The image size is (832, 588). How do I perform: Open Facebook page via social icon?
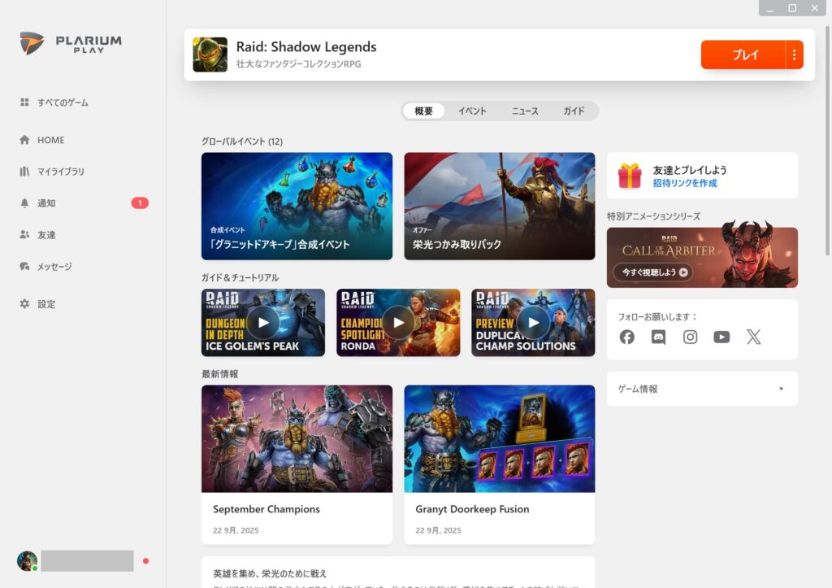[x=626, y=337]
